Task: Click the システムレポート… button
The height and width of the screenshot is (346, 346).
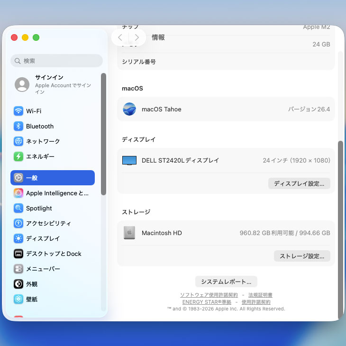Action: [226, 282]
